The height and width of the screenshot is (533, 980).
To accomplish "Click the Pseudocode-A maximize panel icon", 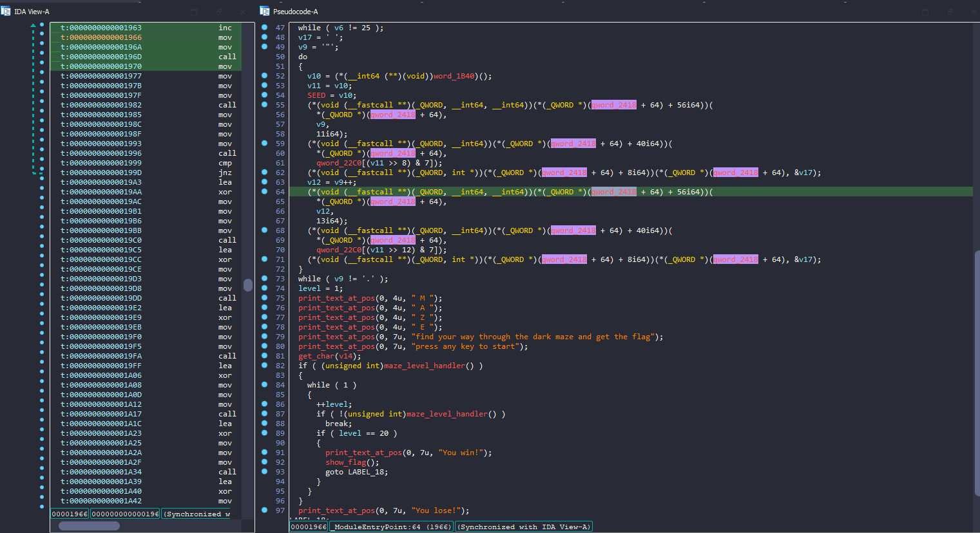I will (925, 12).
